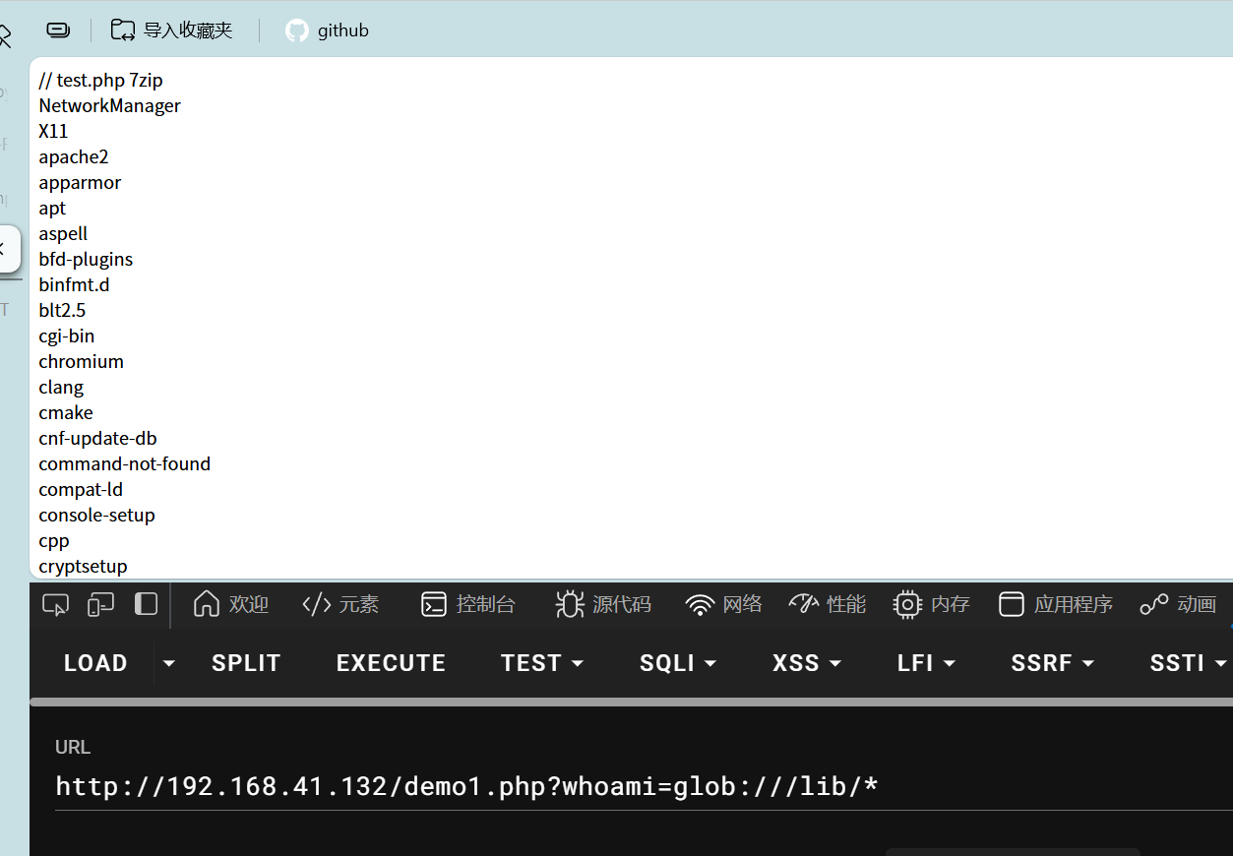Open the LFI payload menu
1233x856 pixels.
click(x=927, y=663)
